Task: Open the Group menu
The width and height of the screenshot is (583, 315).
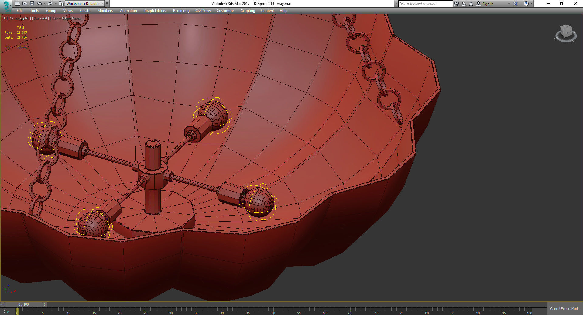Action: coord(51,11)
